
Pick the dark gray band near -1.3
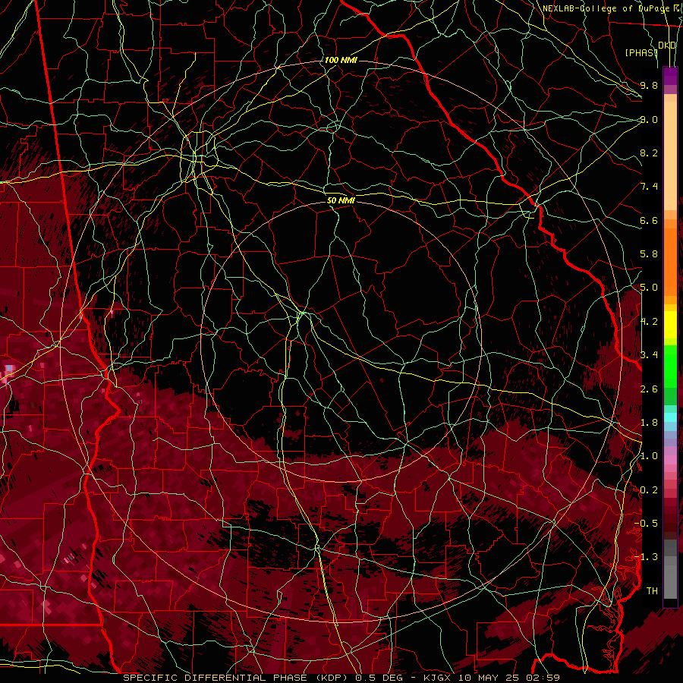tap(670, 548)
